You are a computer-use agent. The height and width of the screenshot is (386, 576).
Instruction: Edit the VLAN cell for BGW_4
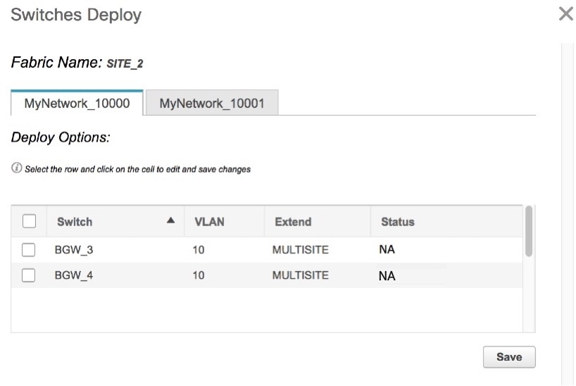coord(199,275)
